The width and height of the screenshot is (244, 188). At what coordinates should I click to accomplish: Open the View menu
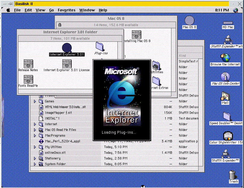[40, 10]
